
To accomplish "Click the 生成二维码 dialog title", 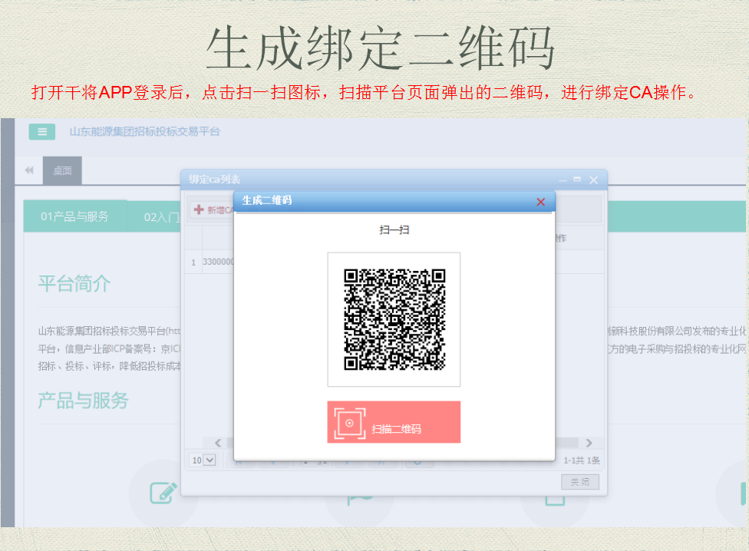I will (x=267, y=200).
